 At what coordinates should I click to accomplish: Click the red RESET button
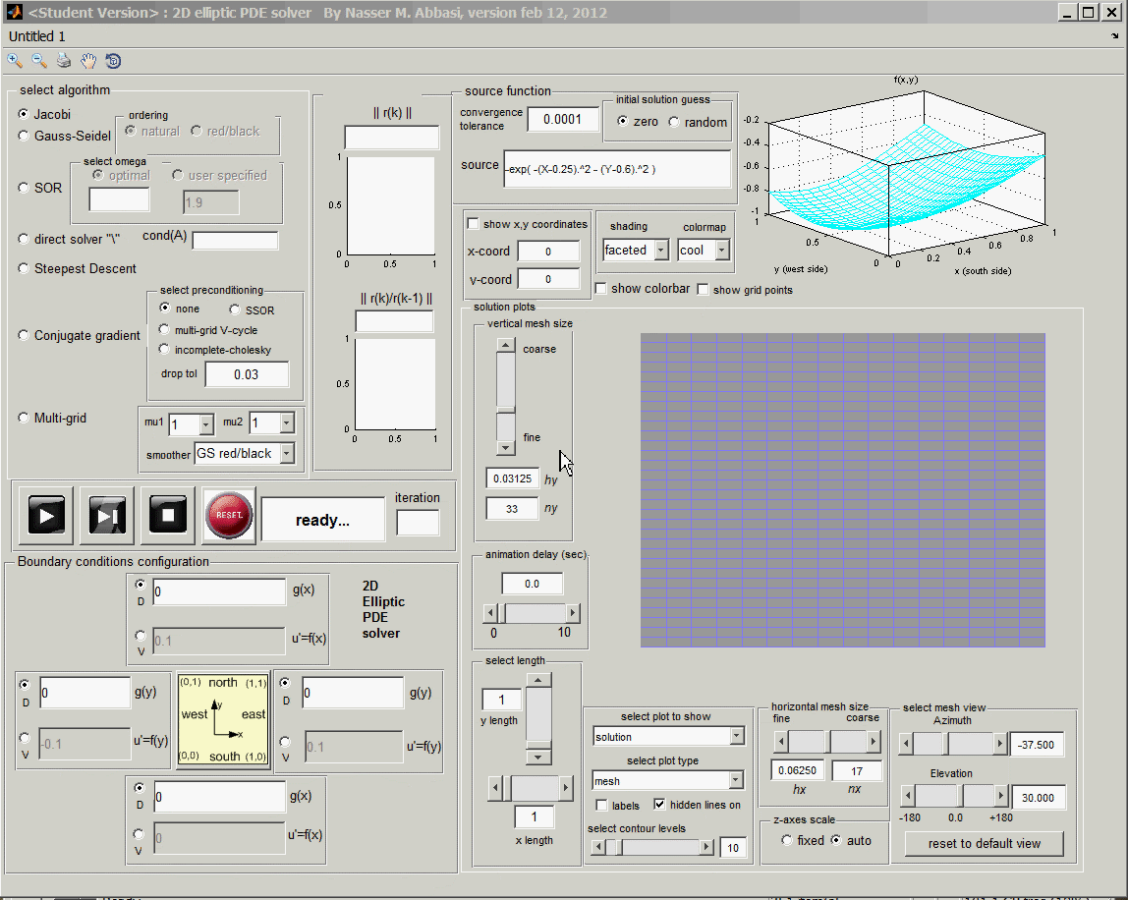click(229, 515)
